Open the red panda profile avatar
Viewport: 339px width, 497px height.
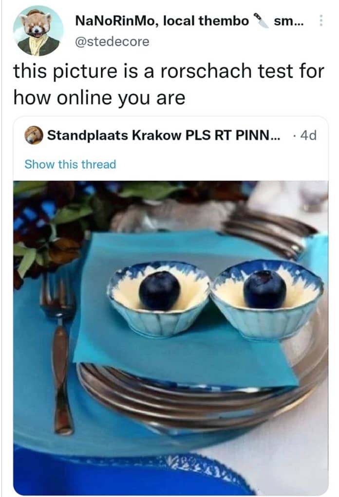(x=38, y=31)
